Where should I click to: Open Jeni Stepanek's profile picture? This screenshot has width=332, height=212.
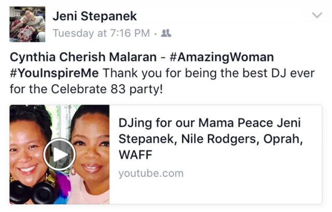tap(27, 24)
